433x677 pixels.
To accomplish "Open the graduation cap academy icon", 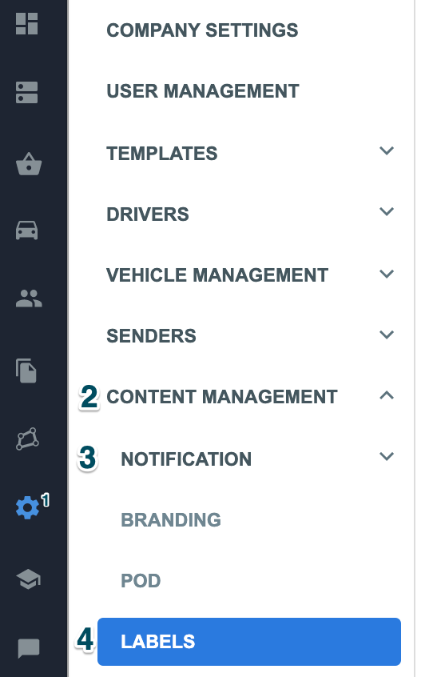I will 29,579.
